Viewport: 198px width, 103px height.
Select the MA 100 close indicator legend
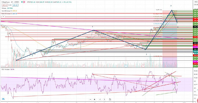coord(9,11)
